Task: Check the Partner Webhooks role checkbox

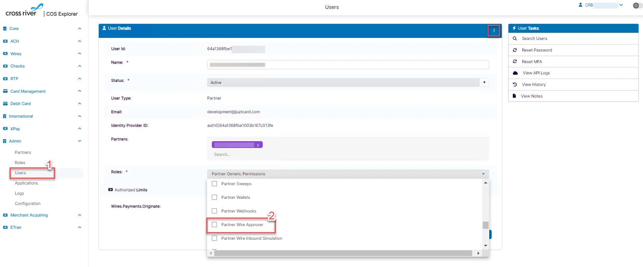Action: click(x=215, y=211)
